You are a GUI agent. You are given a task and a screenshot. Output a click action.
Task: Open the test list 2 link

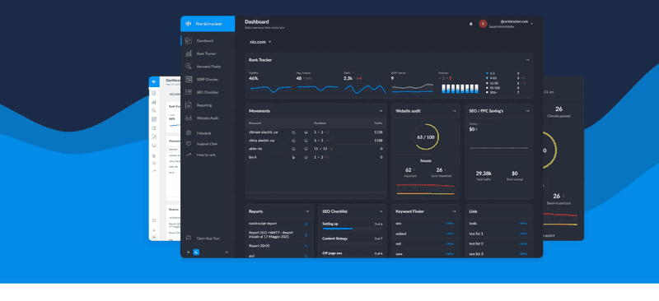(x=523, y=243)
